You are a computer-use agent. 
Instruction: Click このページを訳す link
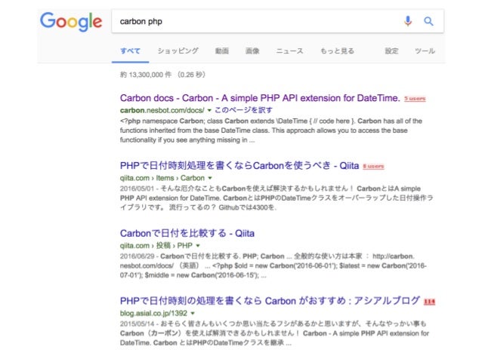(243, 110)
